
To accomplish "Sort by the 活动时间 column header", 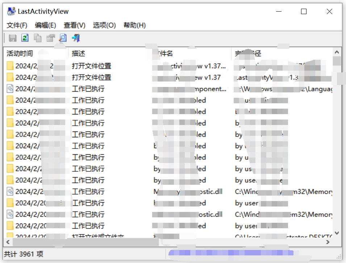I will click(20, 54).
